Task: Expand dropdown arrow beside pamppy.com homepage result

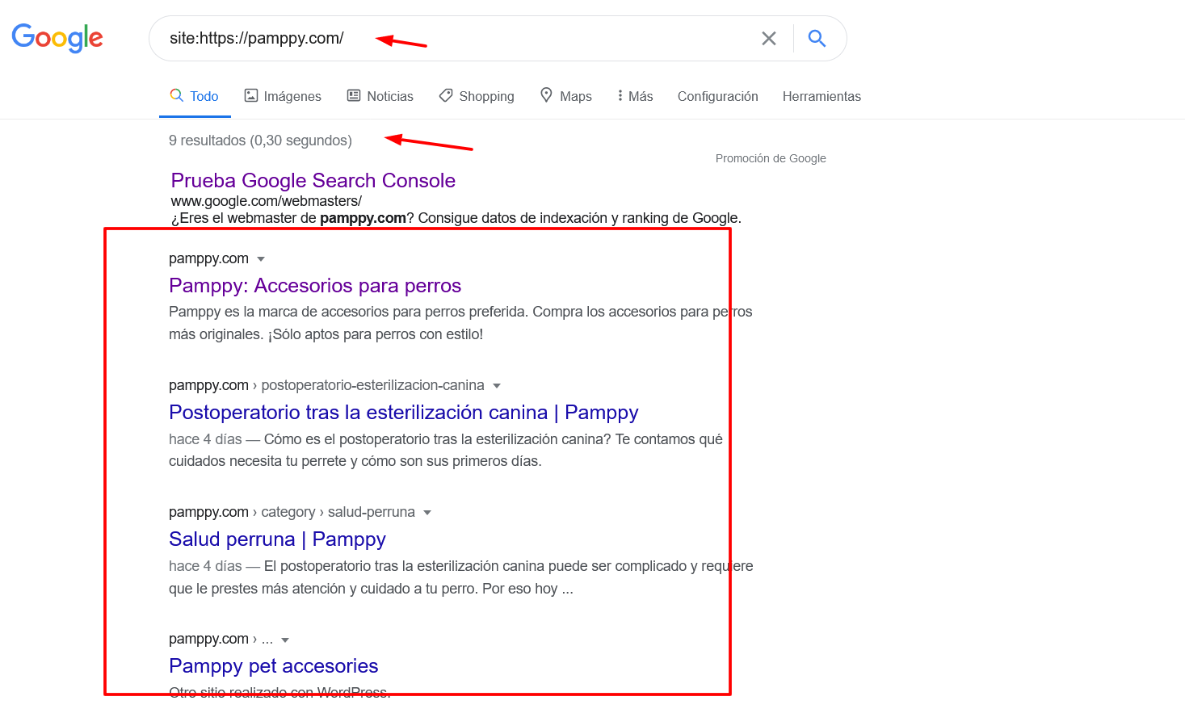Action: [261, 259]
